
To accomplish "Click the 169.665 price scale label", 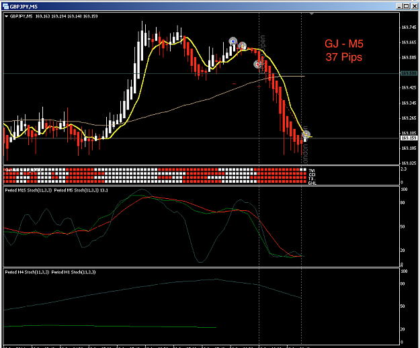I will click(x=409, y=42).
